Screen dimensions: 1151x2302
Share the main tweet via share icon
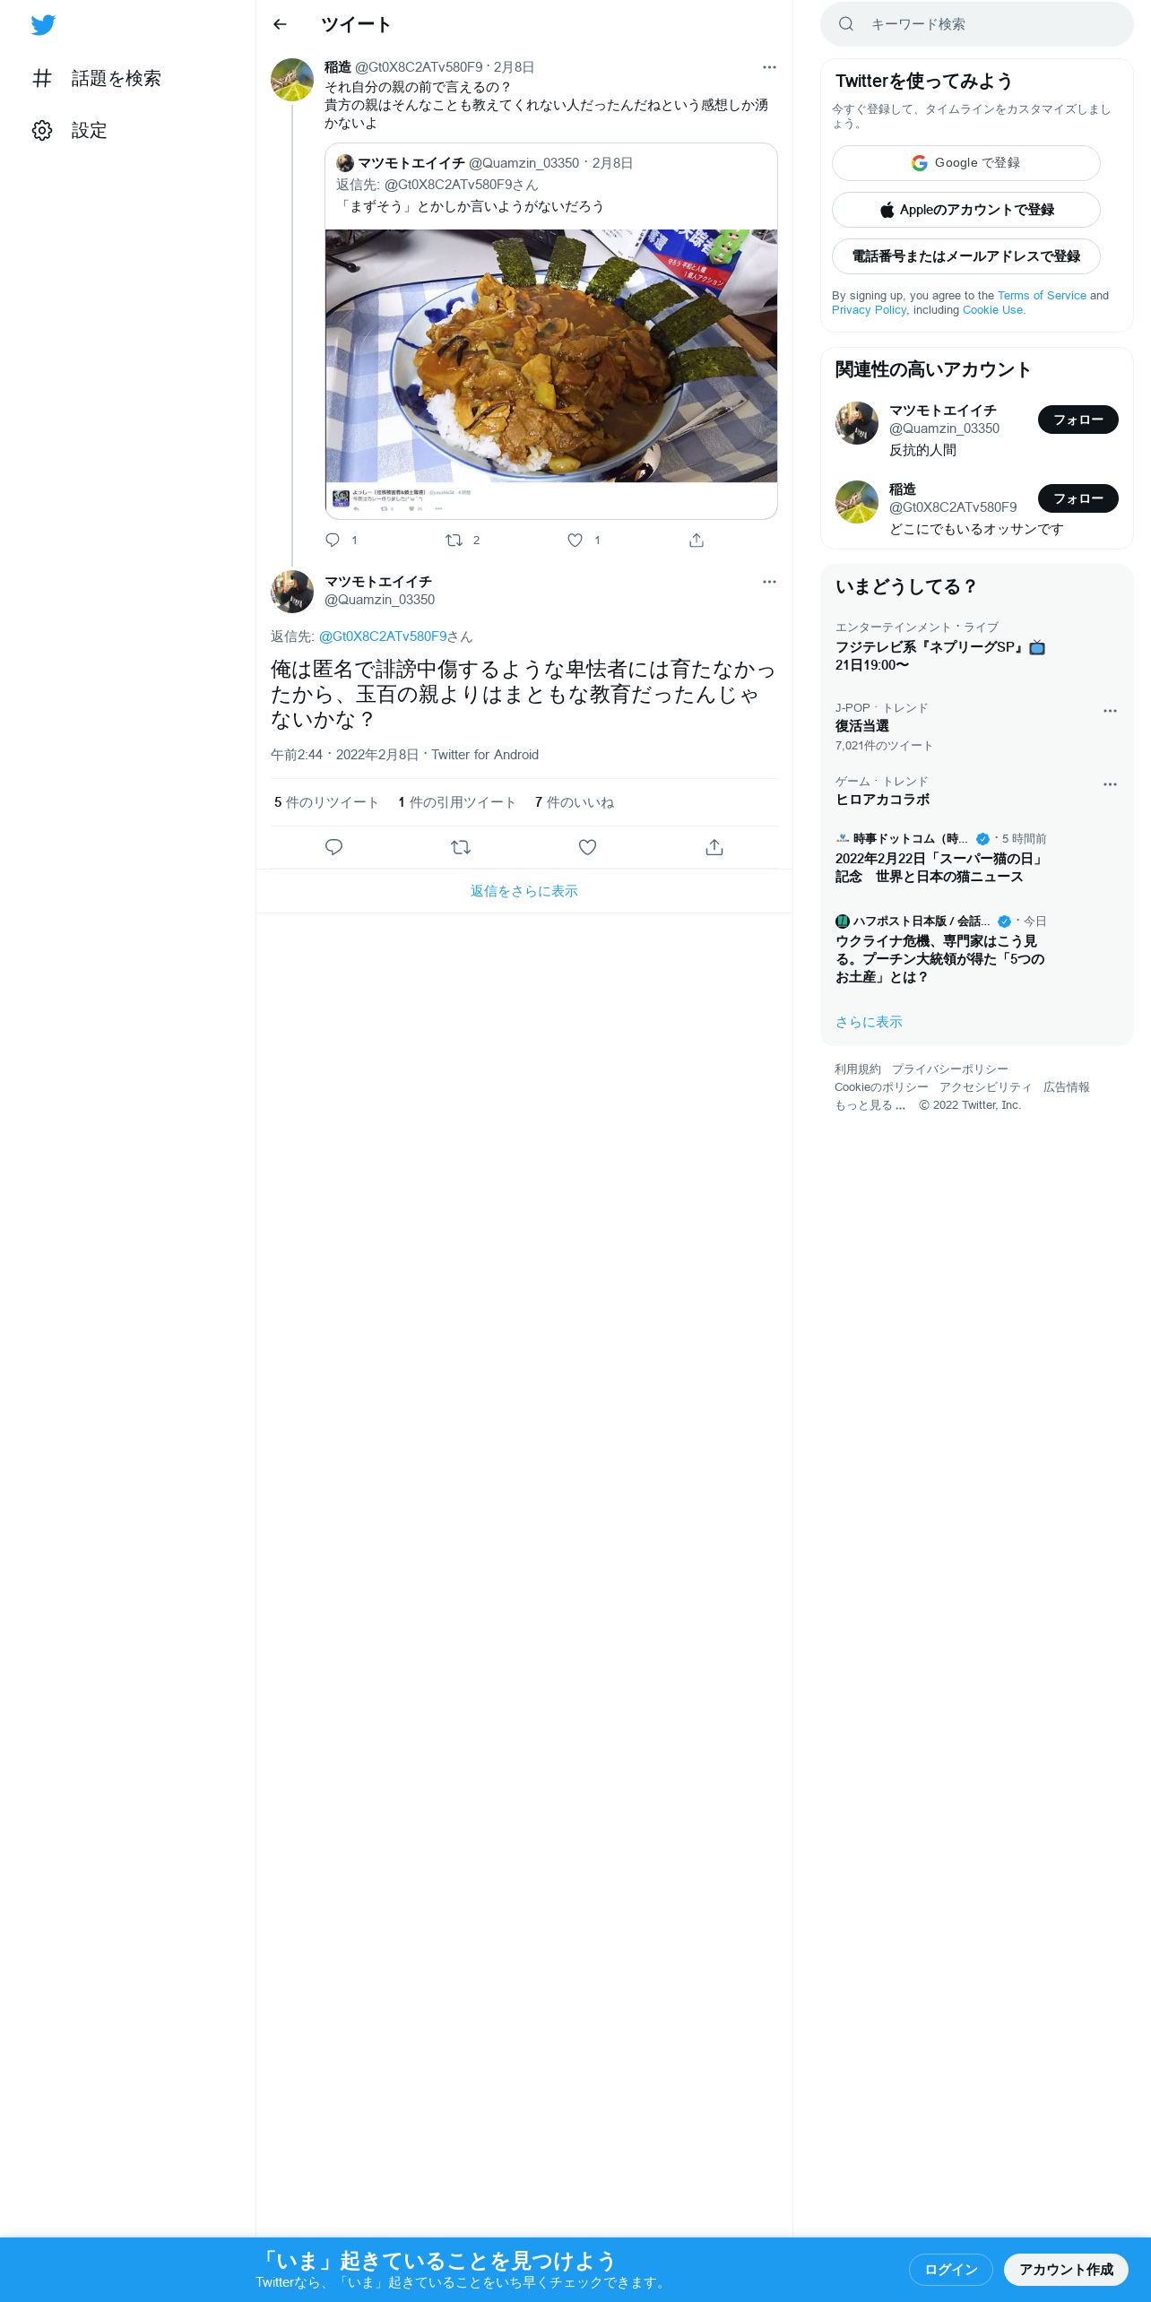(x=714, y=847)
